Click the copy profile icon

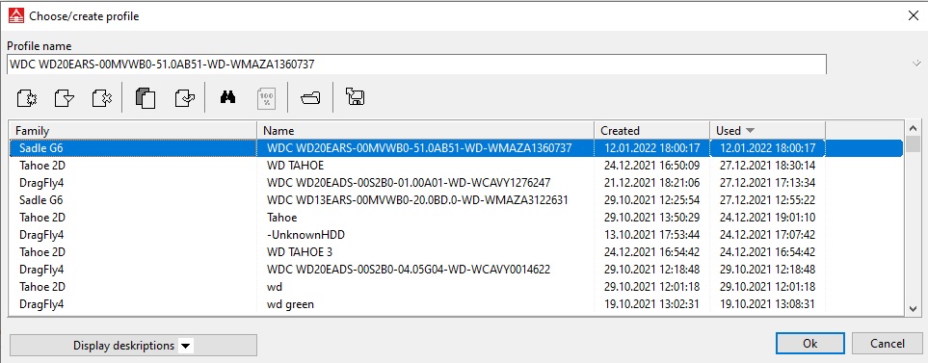(x=145, y=98)
